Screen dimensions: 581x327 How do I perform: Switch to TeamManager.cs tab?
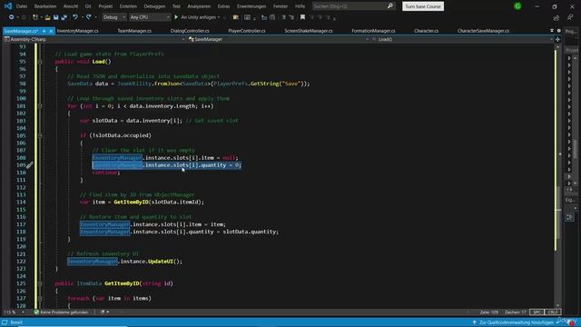pyautogui.click(x=134, y=31)
